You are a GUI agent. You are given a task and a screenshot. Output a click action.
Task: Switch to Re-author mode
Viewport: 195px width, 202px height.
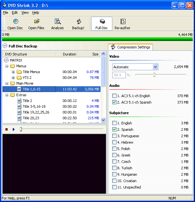tap(123, 24)
